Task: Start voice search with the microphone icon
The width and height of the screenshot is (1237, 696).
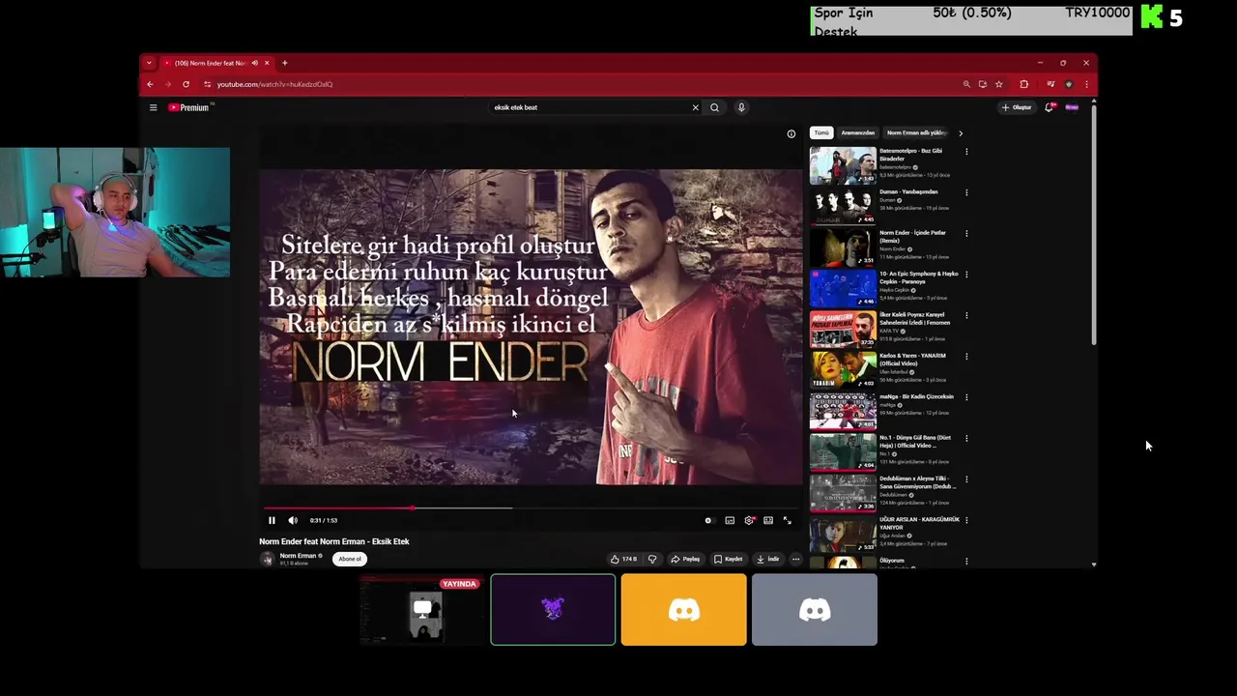Action: point(741,107)
